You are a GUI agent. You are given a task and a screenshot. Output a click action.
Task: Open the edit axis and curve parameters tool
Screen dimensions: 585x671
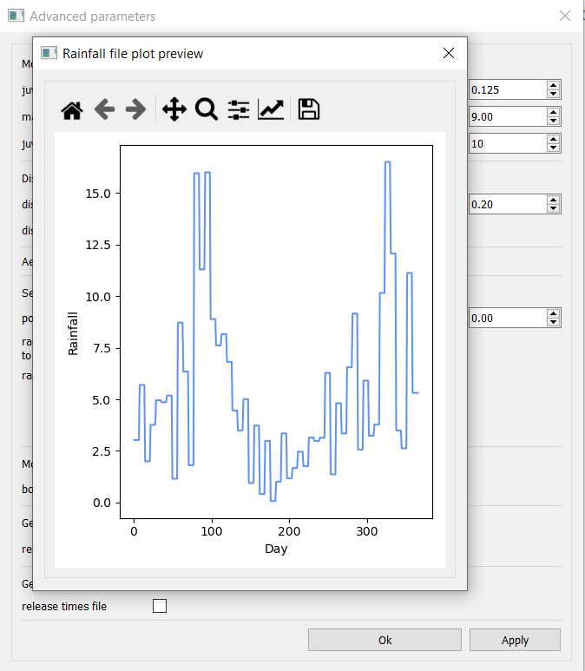271,109
